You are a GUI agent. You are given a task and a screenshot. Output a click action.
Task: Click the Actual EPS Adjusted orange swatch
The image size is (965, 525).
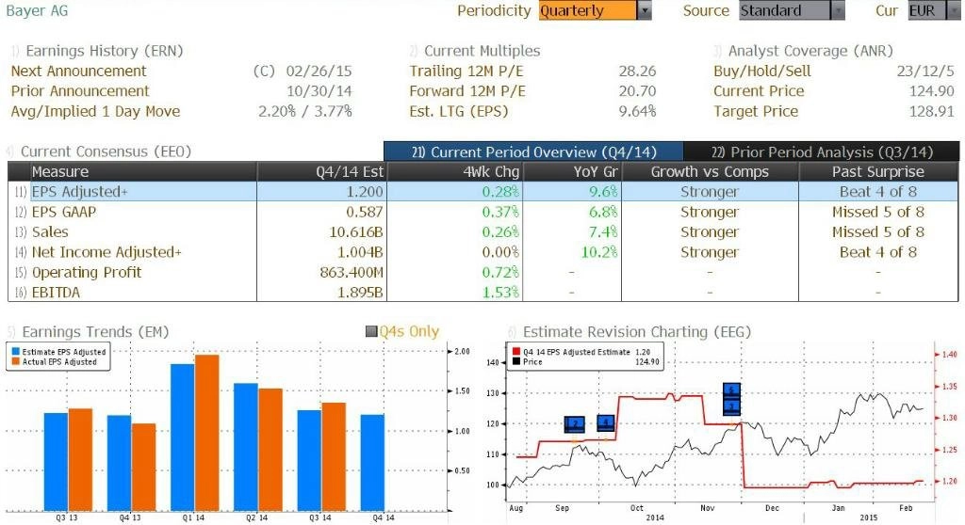[x=16, y=362]
